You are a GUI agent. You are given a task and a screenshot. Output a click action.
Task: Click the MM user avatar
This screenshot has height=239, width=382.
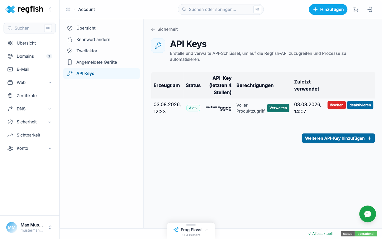[11, 227]
